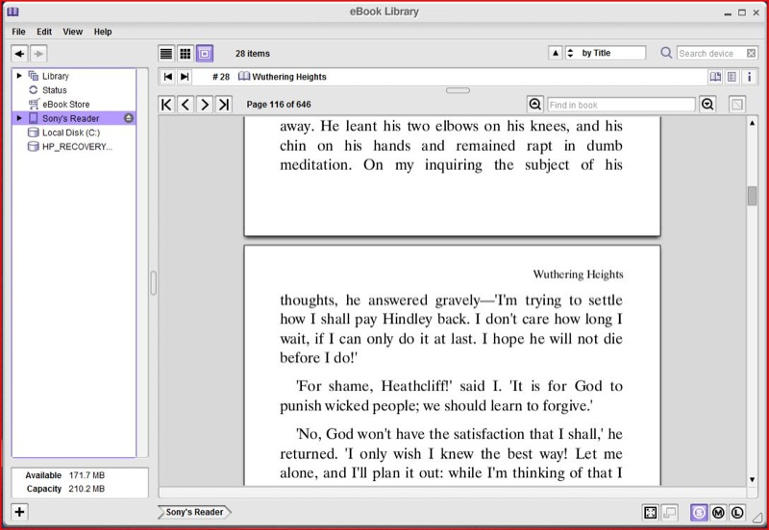Open the File menu

coord(18,32)
